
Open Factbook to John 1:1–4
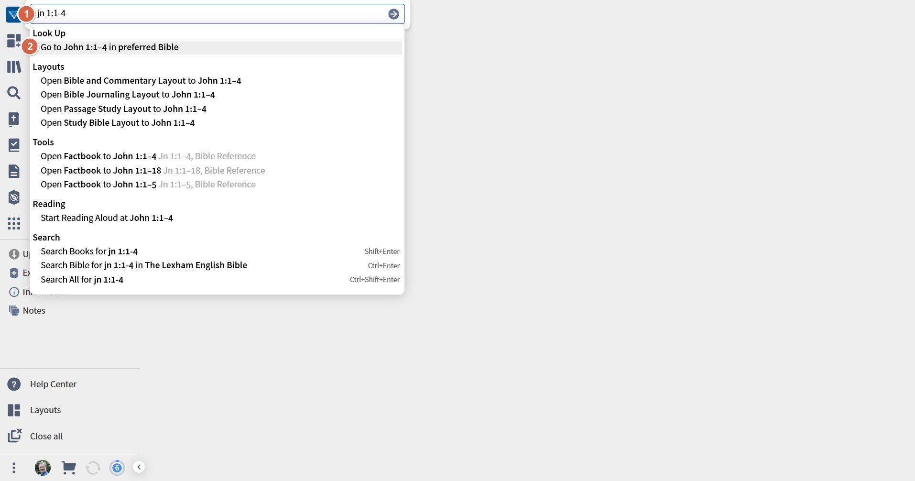(148, 156)
